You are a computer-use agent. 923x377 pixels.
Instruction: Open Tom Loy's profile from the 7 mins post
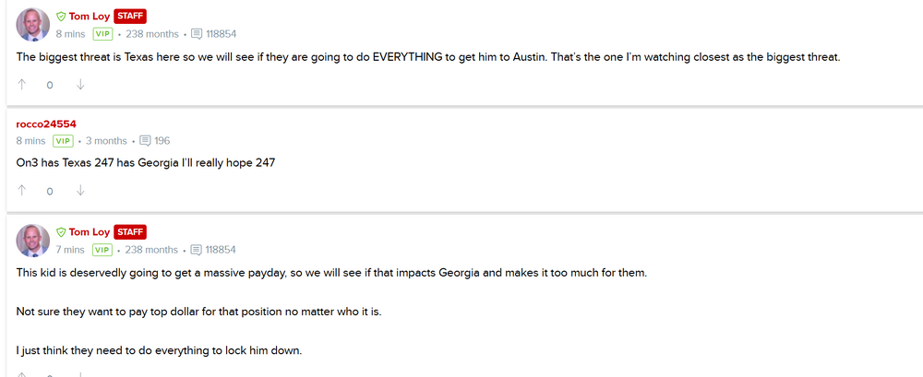(89, 232)
